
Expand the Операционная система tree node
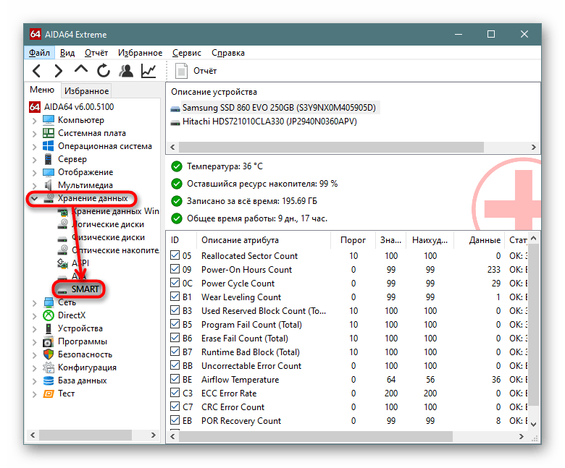34,146
